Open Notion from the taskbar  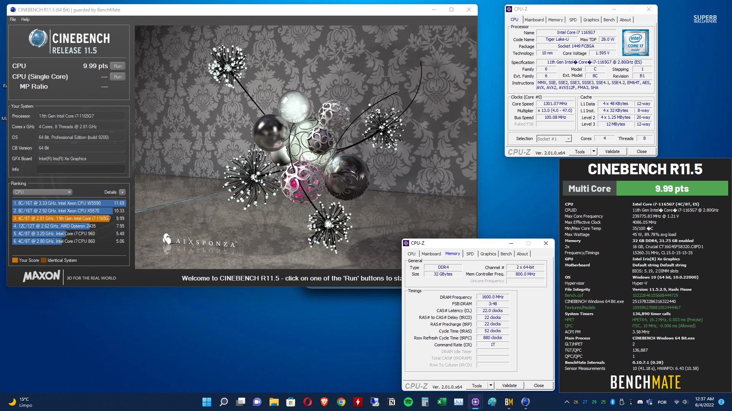pos(392,402)
